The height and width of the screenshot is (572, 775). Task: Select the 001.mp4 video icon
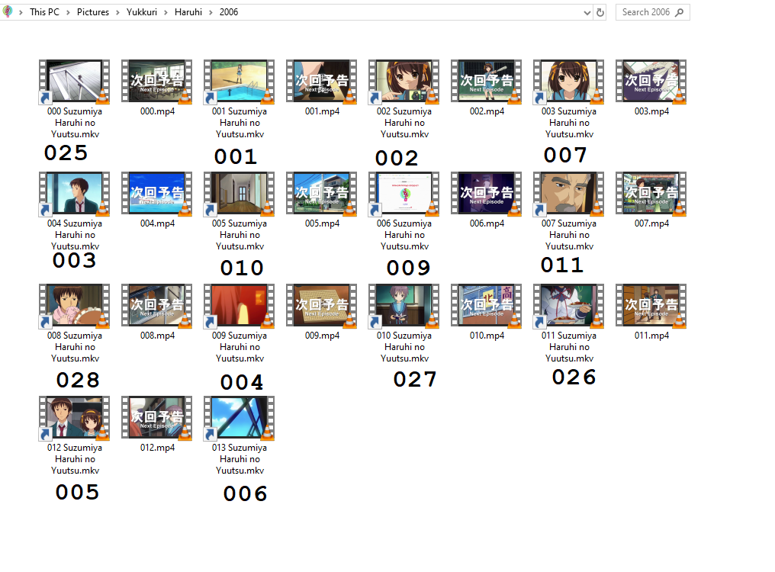[322, 82]
